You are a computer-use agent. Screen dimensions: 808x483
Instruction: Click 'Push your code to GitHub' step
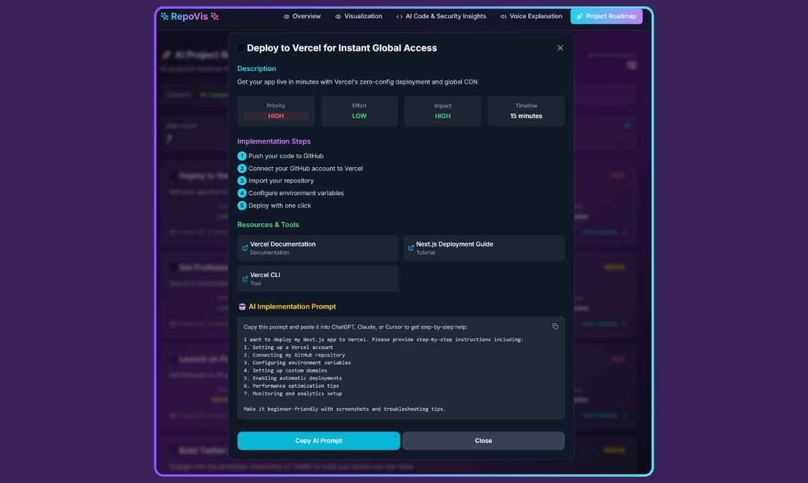coord(286,156)
